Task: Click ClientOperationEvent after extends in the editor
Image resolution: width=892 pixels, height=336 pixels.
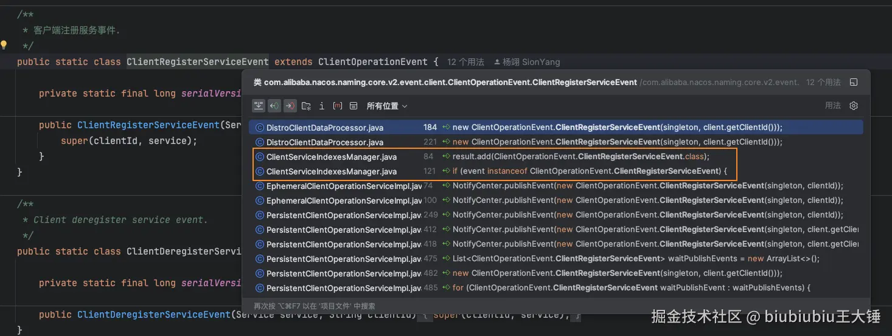Action: click(373, 62)
